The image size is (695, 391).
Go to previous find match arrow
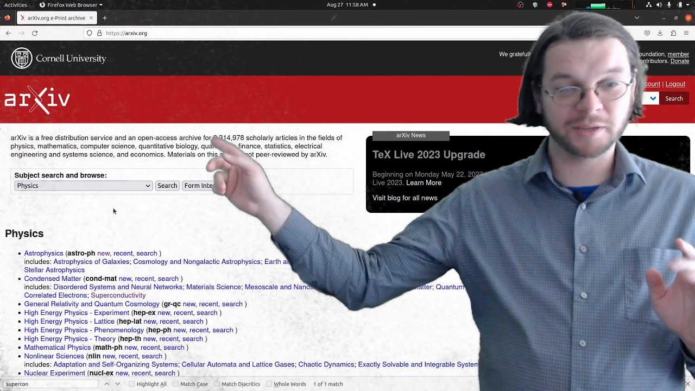coord(107,384)
